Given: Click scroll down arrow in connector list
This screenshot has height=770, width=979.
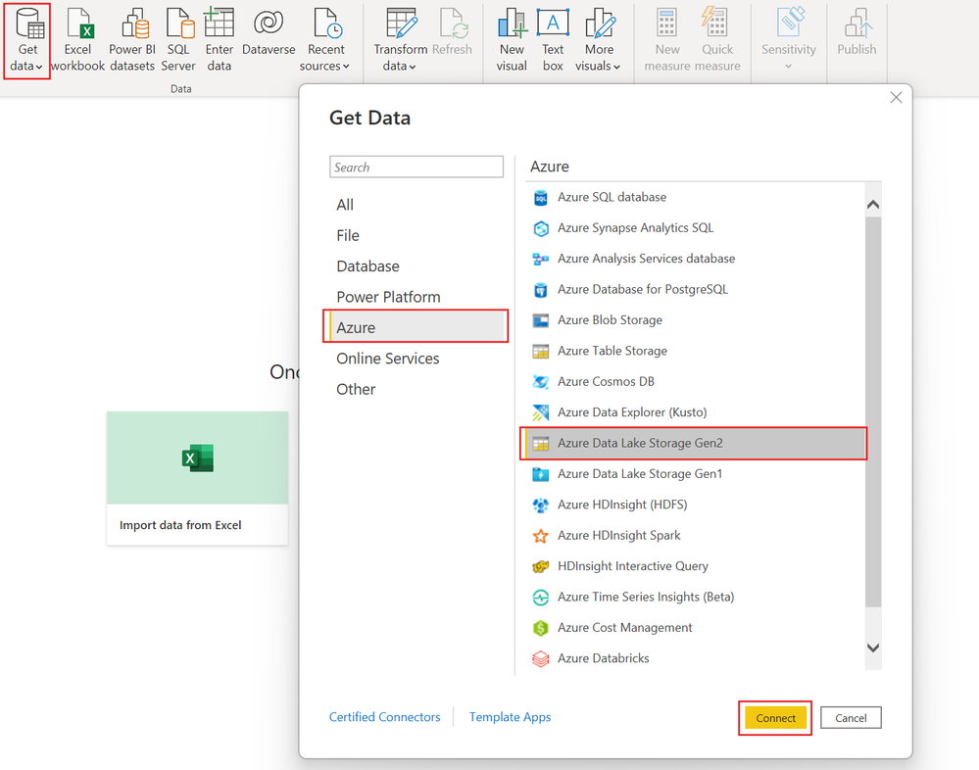Looking at the screenshot, I should coord(873,648).
